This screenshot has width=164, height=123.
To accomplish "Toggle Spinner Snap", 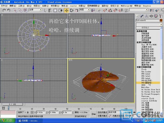I will 121,10.
